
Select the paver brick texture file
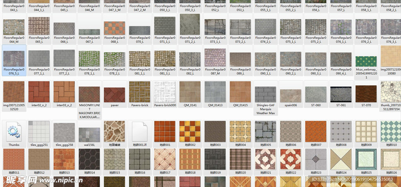click(x=114, y=94)
